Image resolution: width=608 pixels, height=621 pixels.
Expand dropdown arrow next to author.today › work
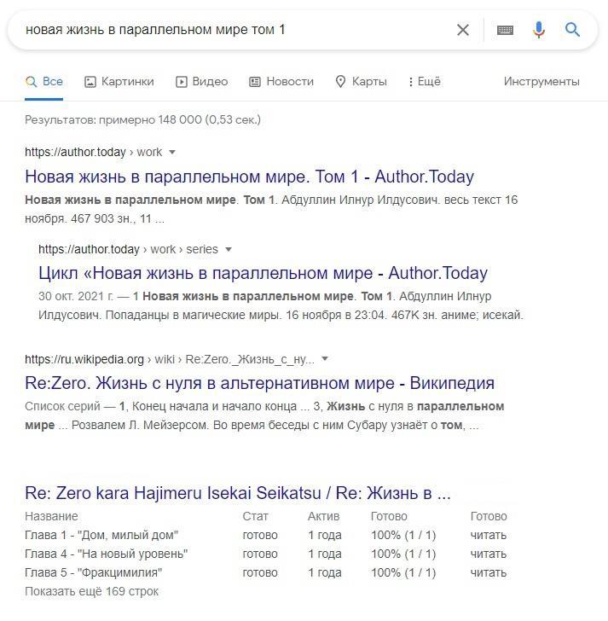[x=172, y=153]
